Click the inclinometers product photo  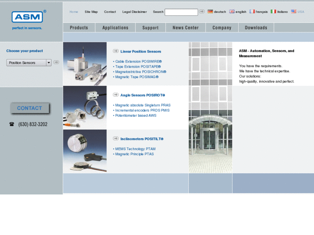85,151
